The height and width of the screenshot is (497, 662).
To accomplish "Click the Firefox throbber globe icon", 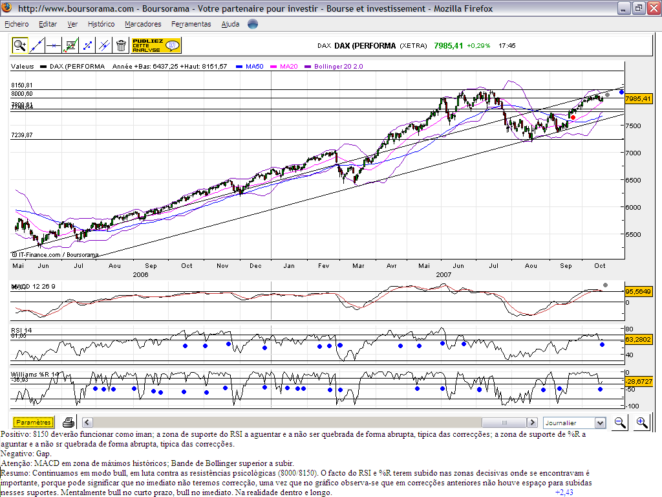I will pyautogui.click(x=253, y=24).
